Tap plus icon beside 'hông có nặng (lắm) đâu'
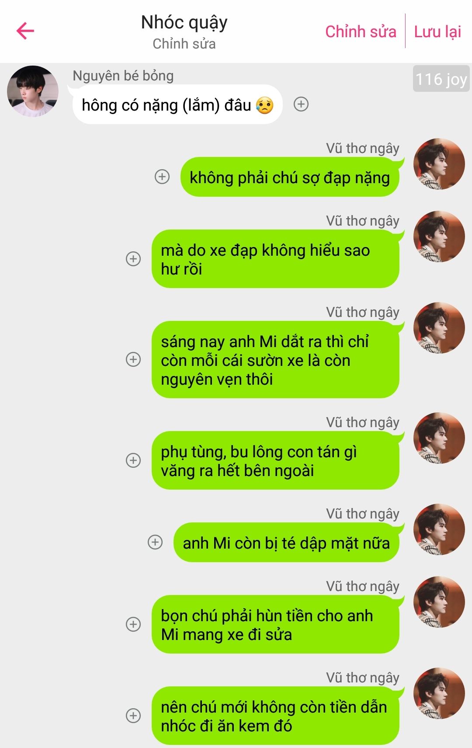Viewport: 472px width, 748px height. coord(301,104)
